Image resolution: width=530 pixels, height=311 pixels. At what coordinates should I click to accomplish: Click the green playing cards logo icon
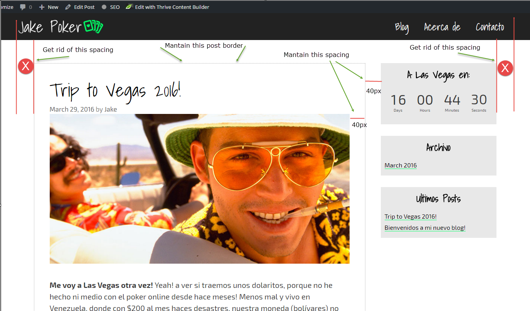[94, 27]
